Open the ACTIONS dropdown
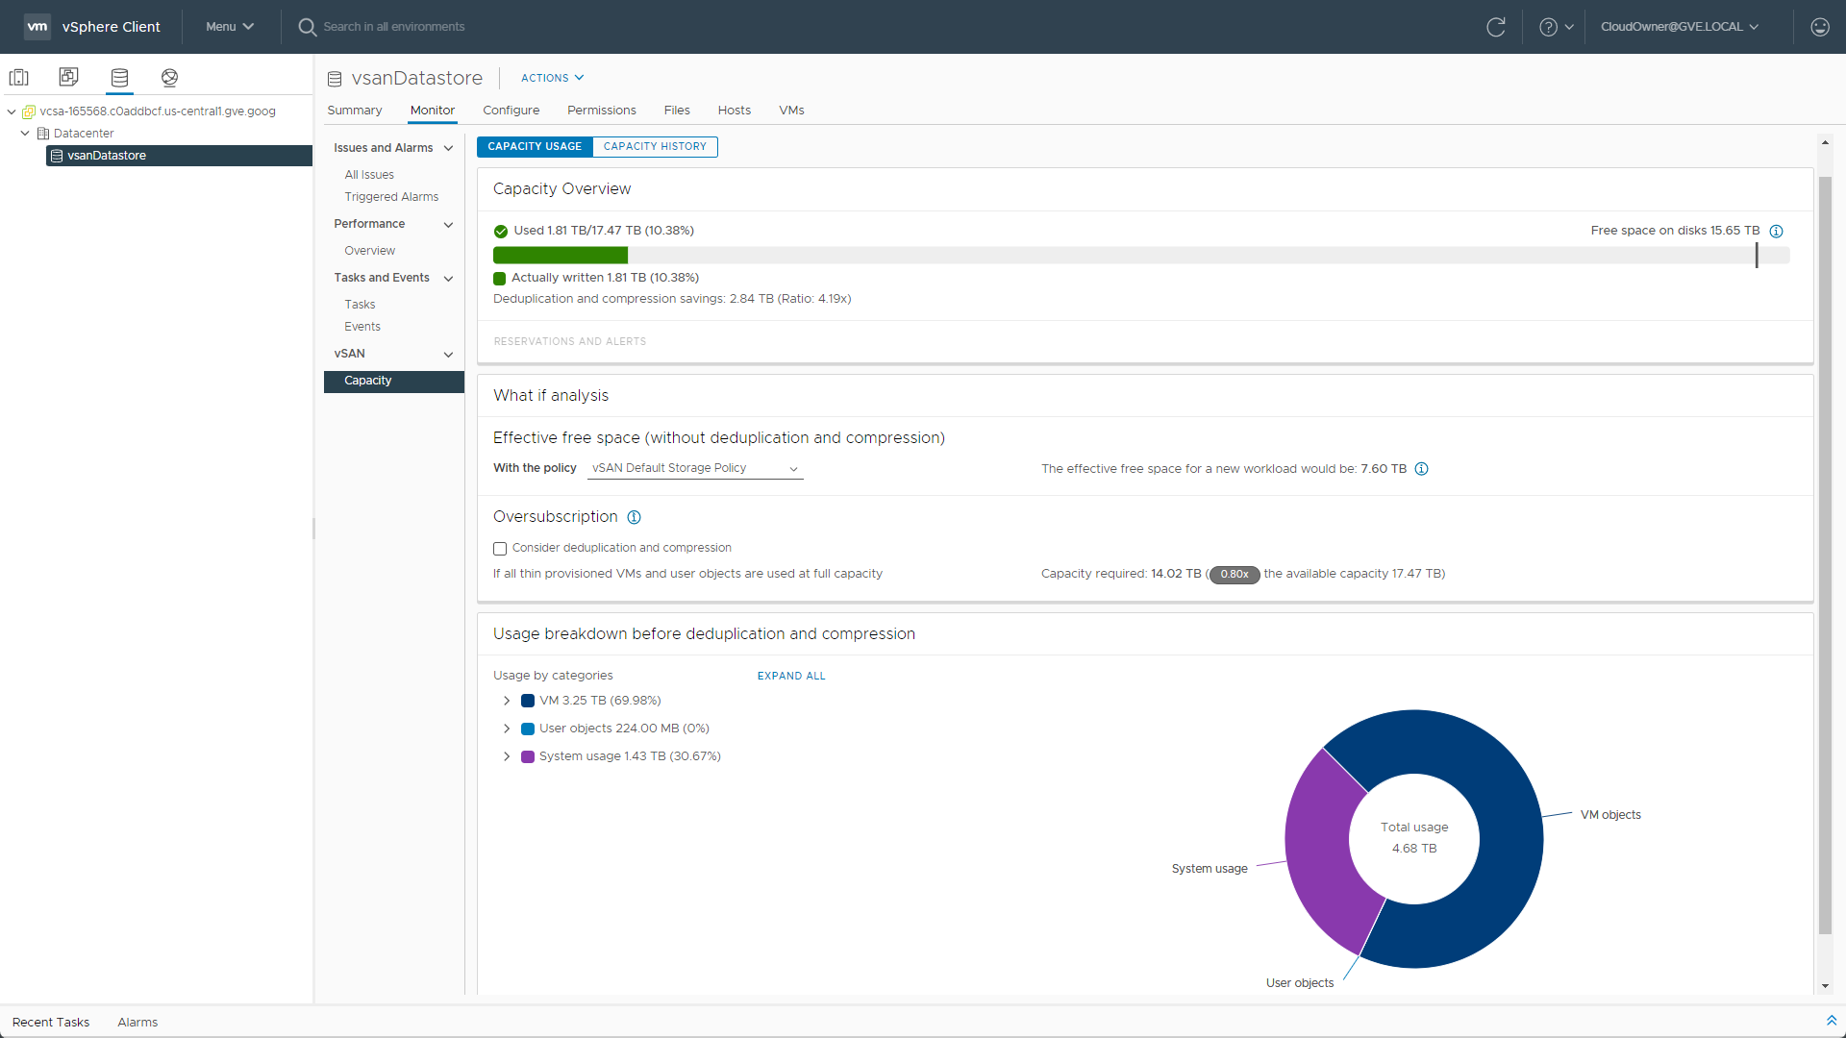The image size is (1846, 1038). click(x=552, y=78)
